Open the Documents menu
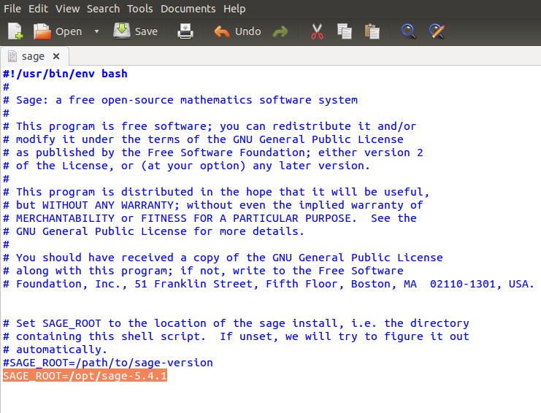 tap(188, 9)
